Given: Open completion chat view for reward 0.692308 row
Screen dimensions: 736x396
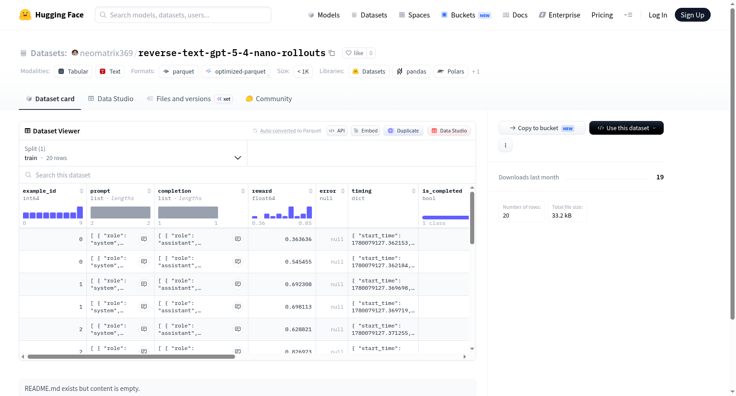Looking at the screenshot, I should [x=238, y=284].
